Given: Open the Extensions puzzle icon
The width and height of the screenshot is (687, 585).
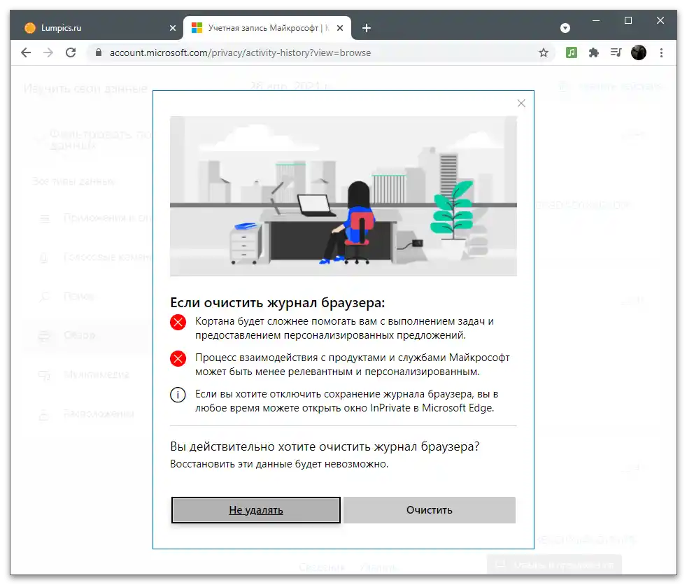Looking at the screenshot, I should [x=594, y=52].
